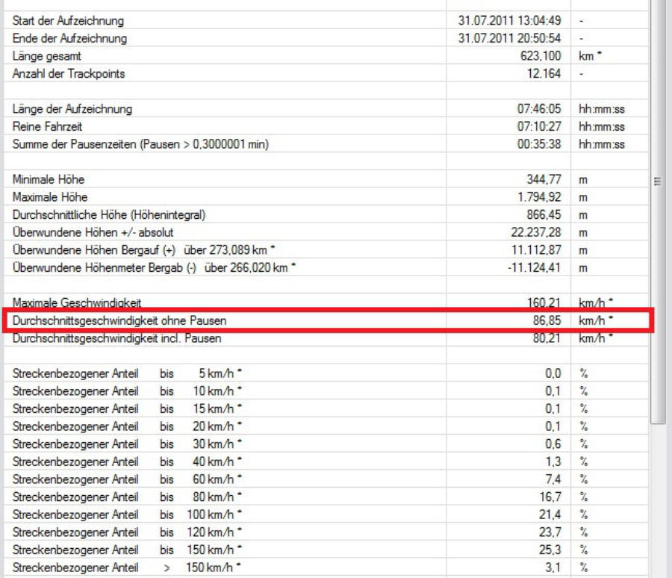Click percentage value '23,7'
Image resolution: width=672 pixels, height=578 pixels.
[x=550, y=532]
